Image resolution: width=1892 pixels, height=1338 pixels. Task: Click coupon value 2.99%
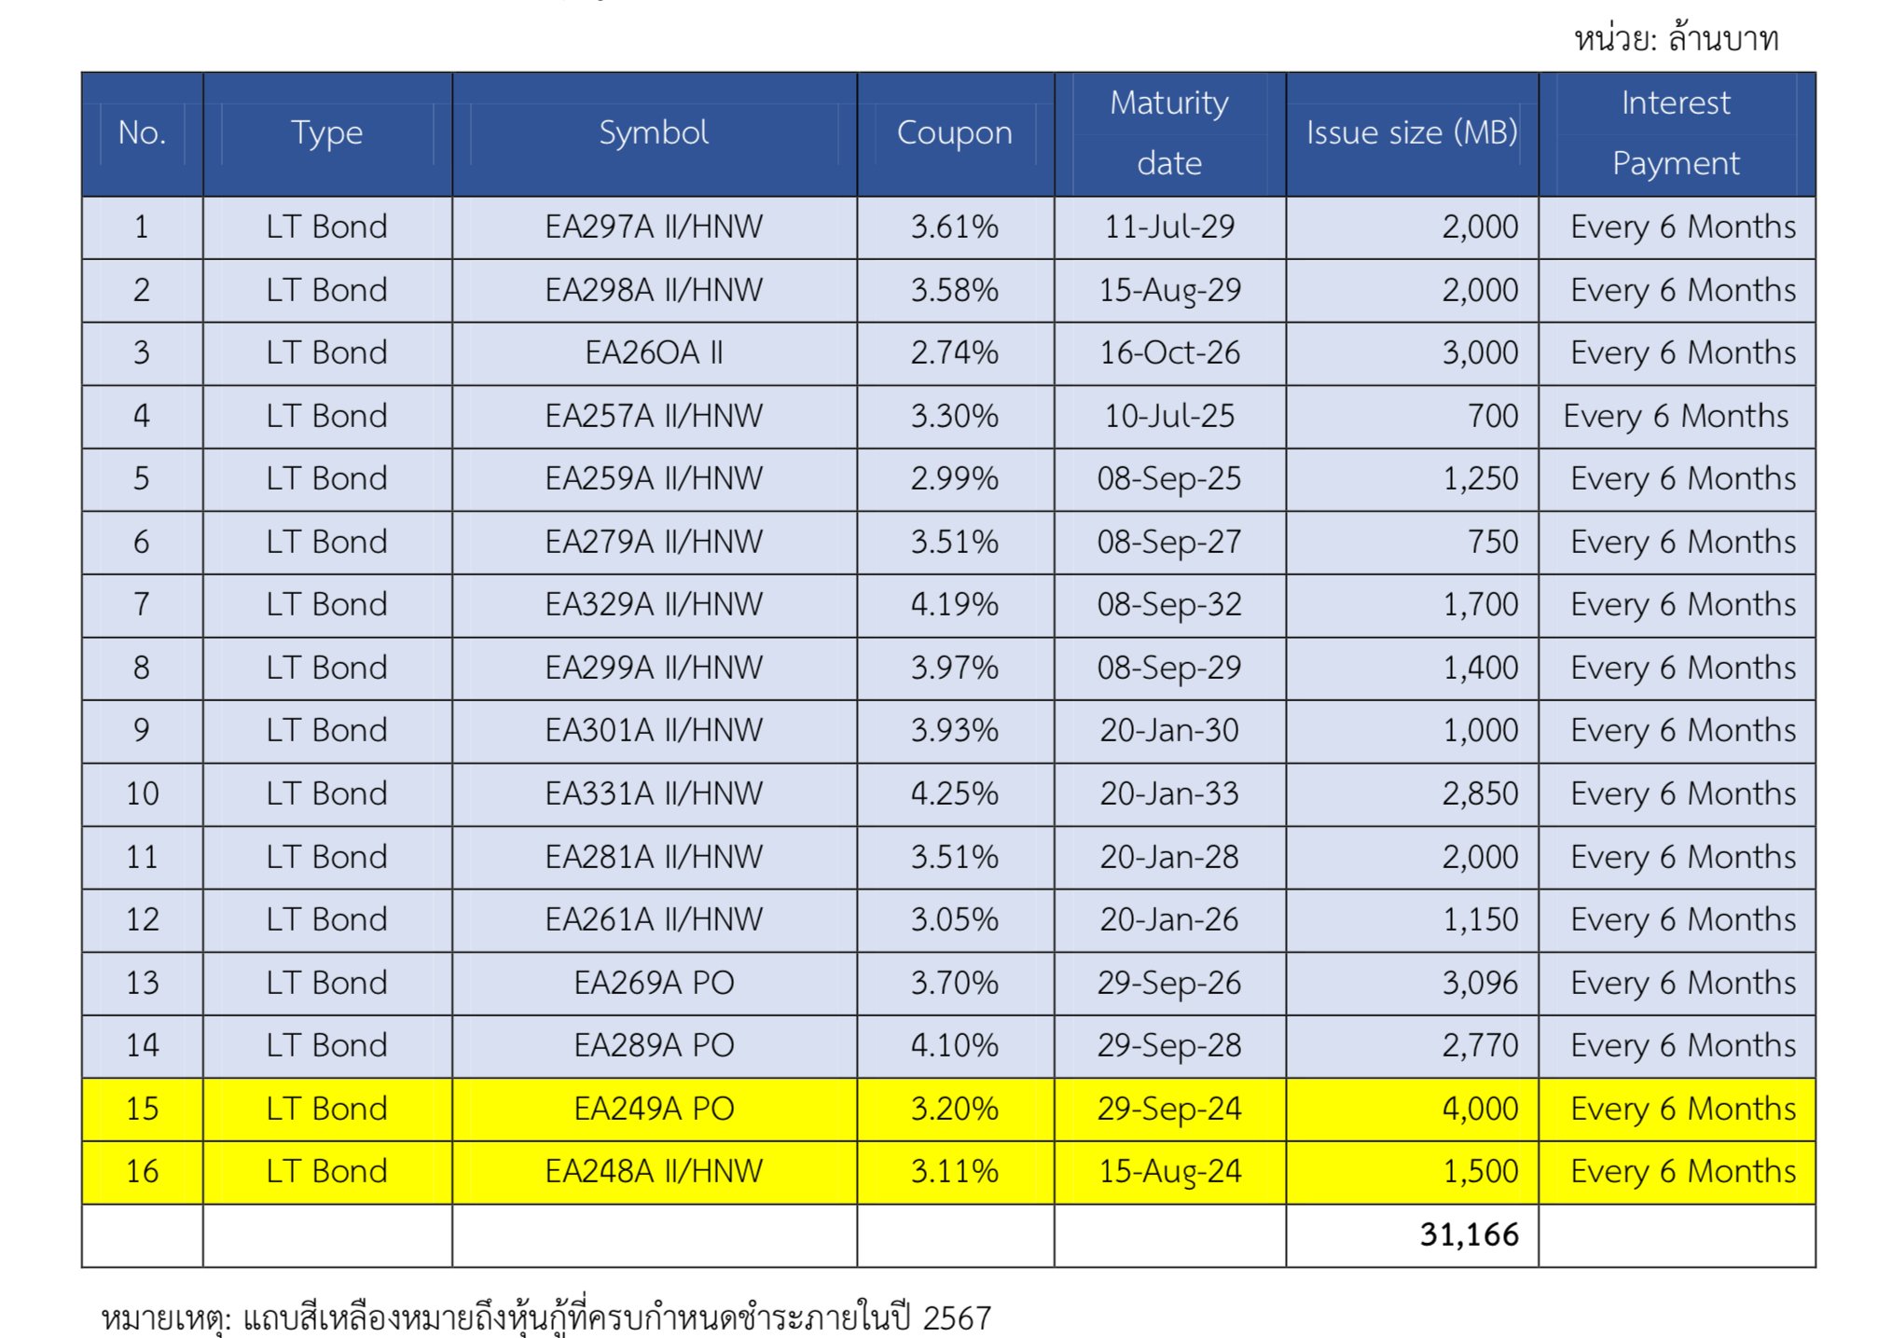point(955,479)
